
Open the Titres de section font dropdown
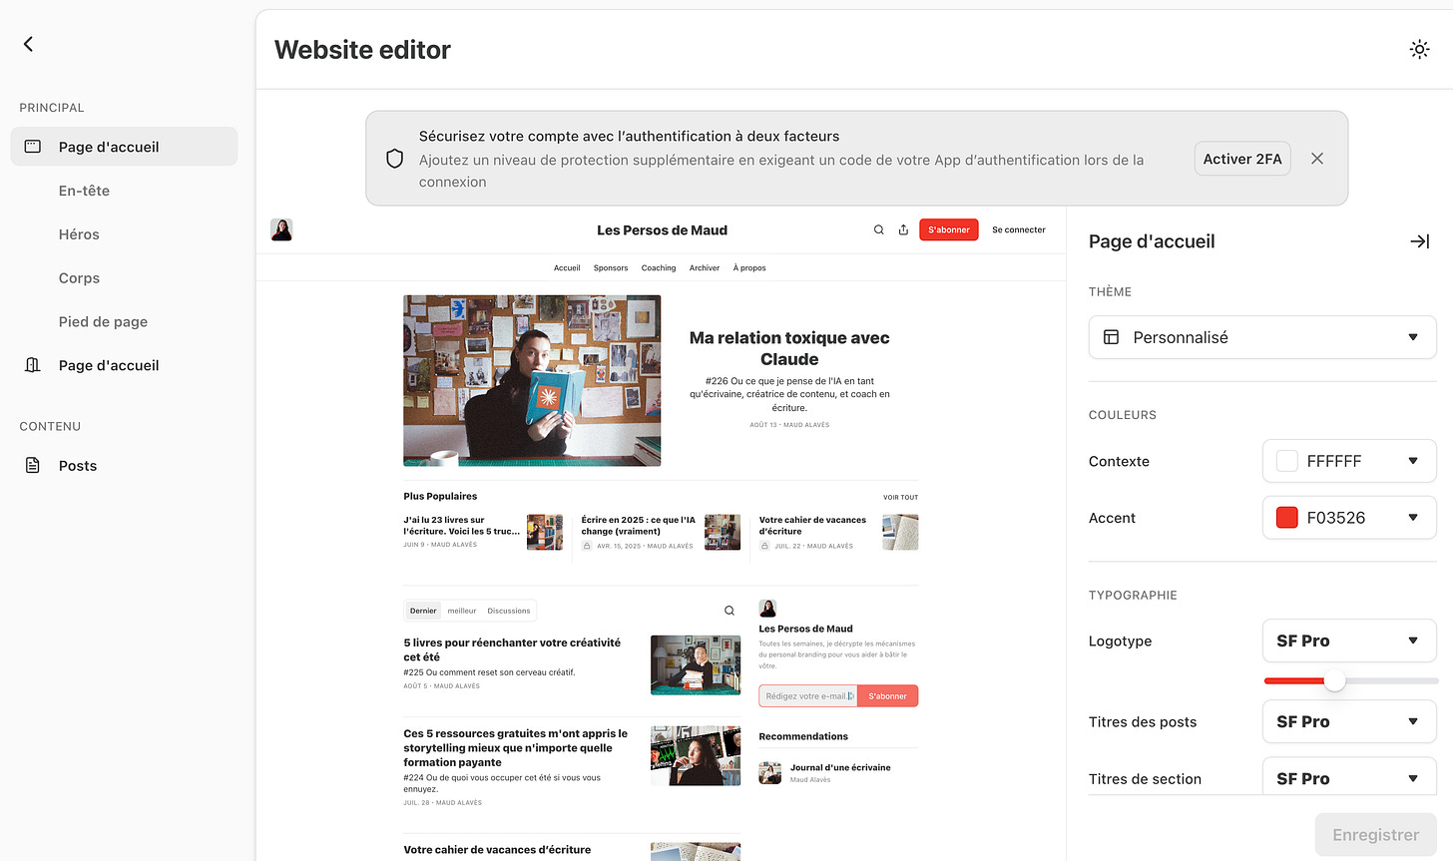point(1349,778)
